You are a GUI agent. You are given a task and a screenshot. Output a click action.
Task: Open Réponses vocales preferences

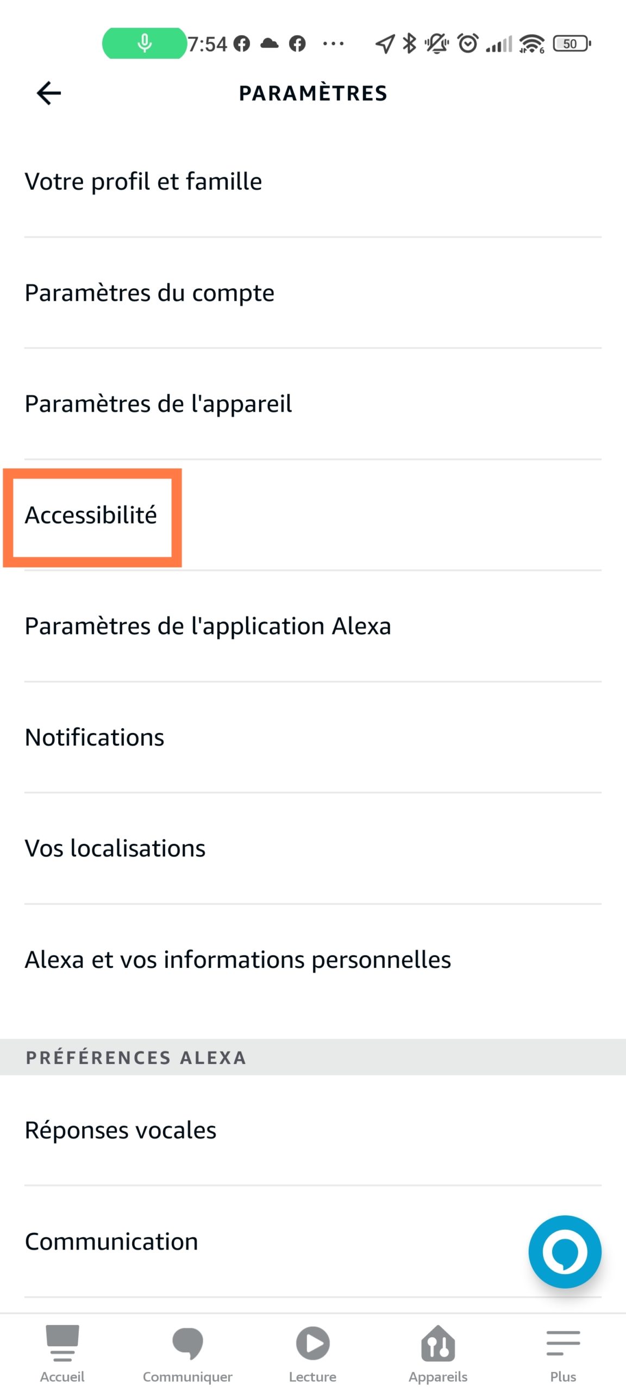[x=313, y=1130]
